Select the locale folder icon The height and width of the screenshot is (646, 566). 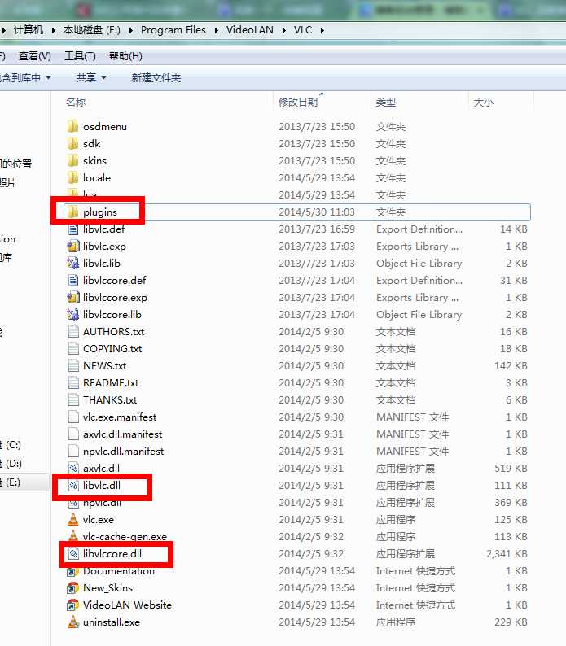73,177
